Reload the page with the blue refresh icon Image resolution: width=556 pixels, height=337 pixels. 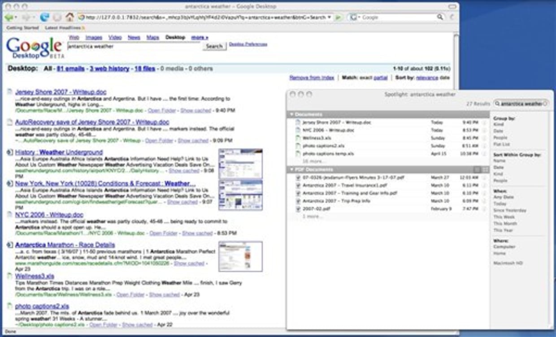[x=44, y=17]
